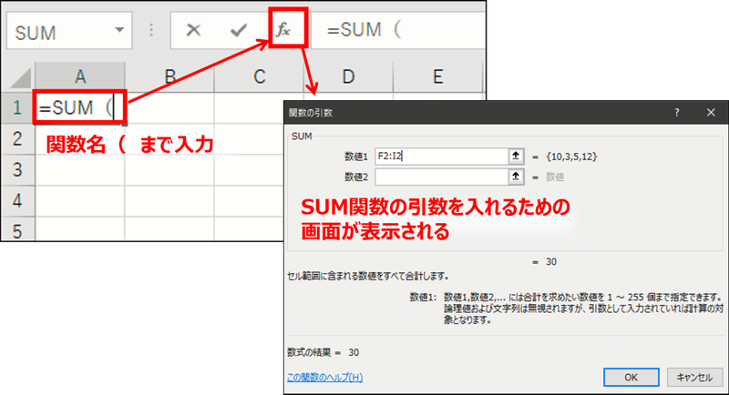Select row 1 header
Image resolution: width=729 pixels, height=395 pixels.
[17, 107]
